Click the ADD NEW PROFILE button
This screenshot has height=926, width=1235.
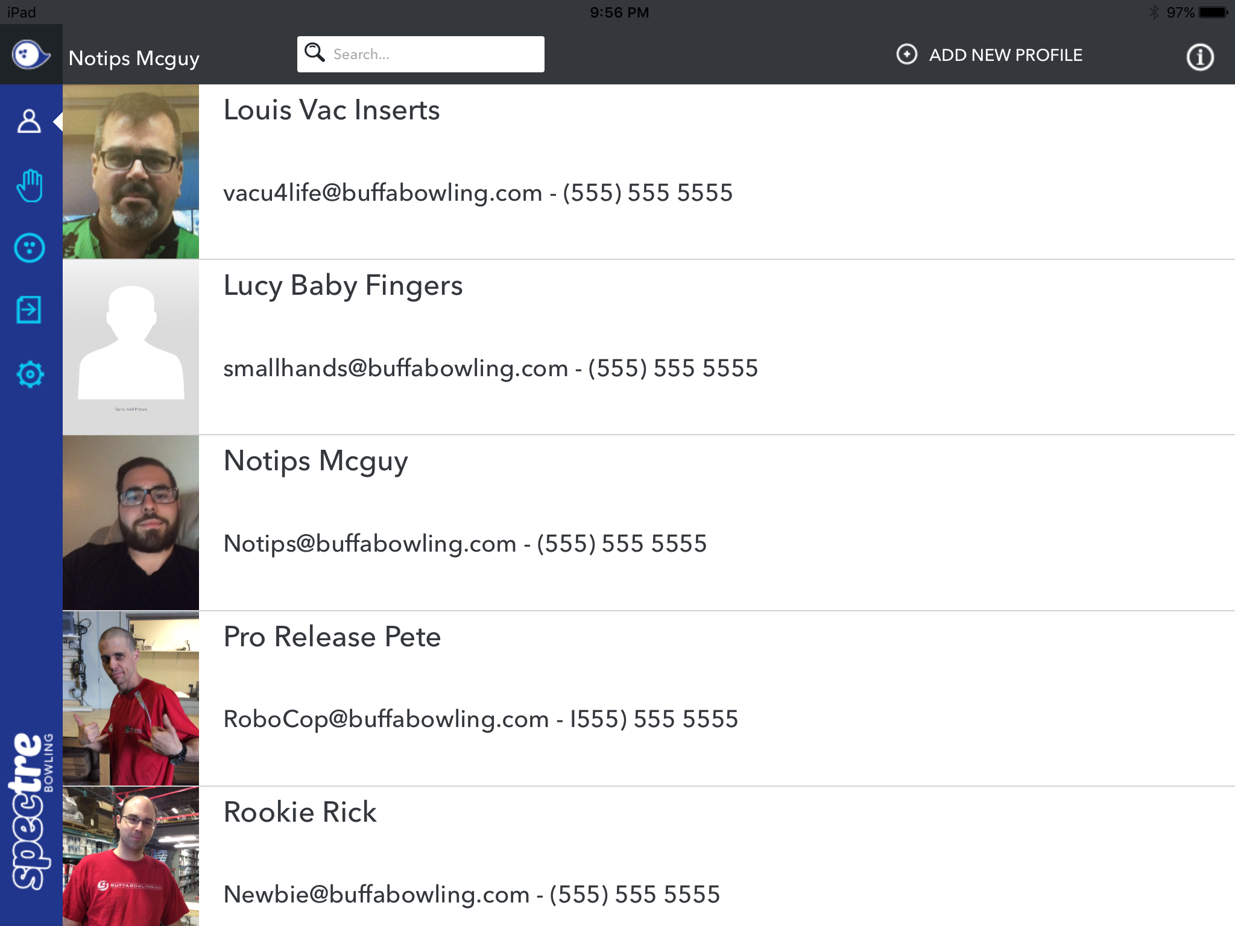[x=1005, y=55]
